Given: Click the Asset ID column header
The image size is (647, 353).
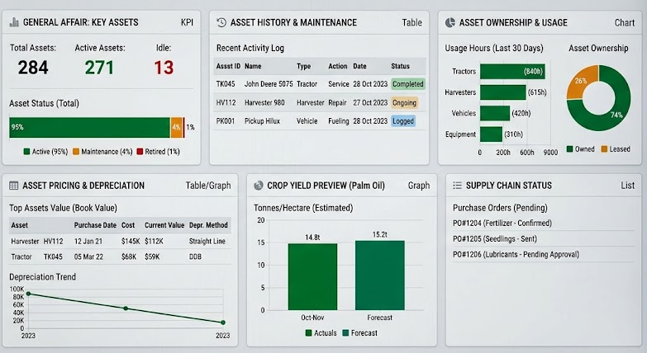Looking at the screenshot, I should (228, 66).
